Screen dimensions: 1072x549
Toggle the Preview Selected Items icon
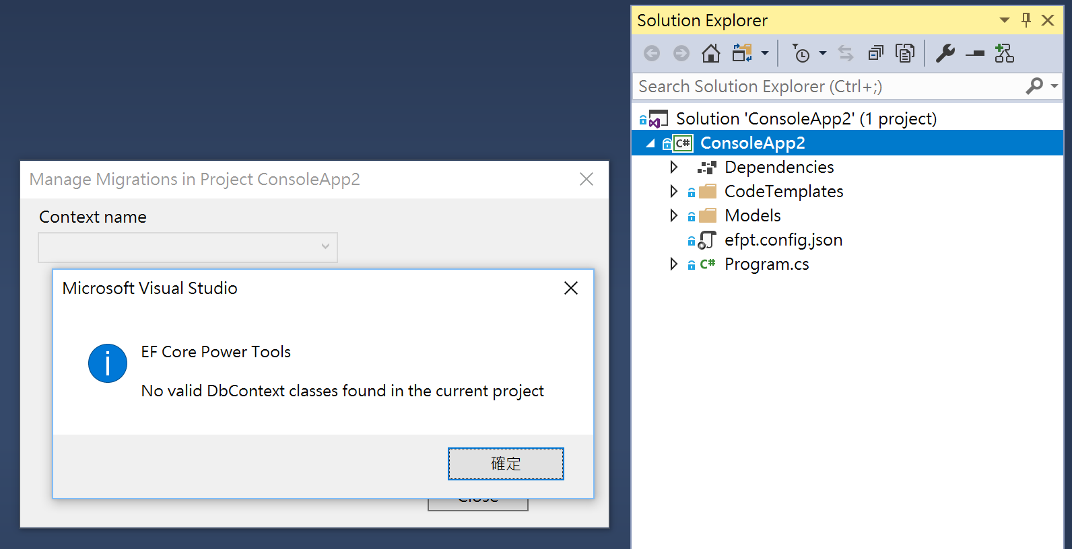point(975,53)
